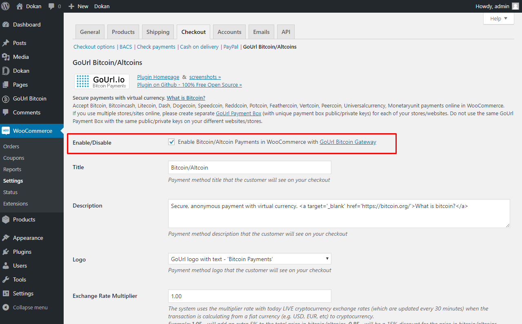Open the WordPress logo menu

tap(6, 6)
